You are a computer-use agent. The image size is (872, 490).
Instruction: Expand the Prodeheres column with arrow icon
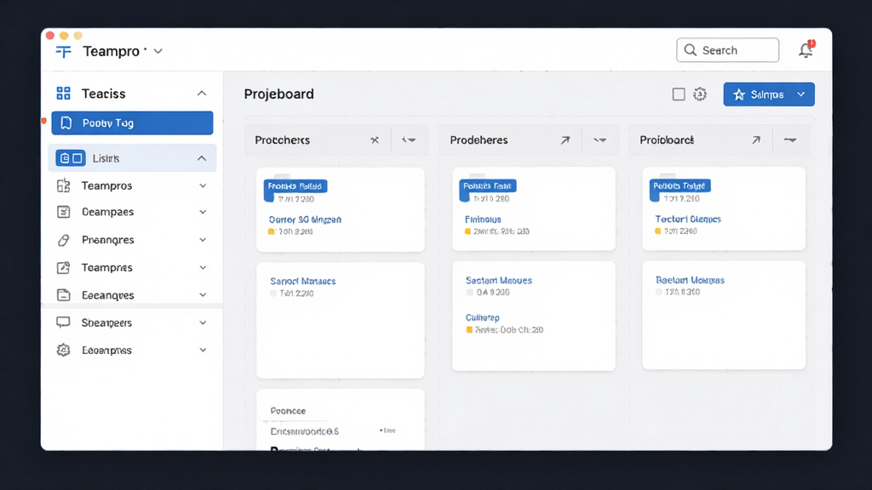tap(565, 140)
